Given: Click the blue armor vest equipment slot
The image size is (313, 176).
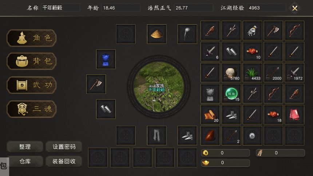Looking at the screenshot, I should pos(106,59).
